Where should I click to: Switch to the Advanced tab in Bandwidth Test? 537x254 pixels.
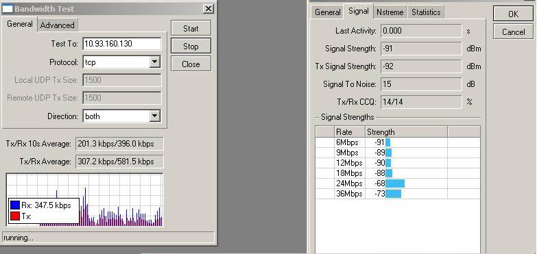click(57, 25)
